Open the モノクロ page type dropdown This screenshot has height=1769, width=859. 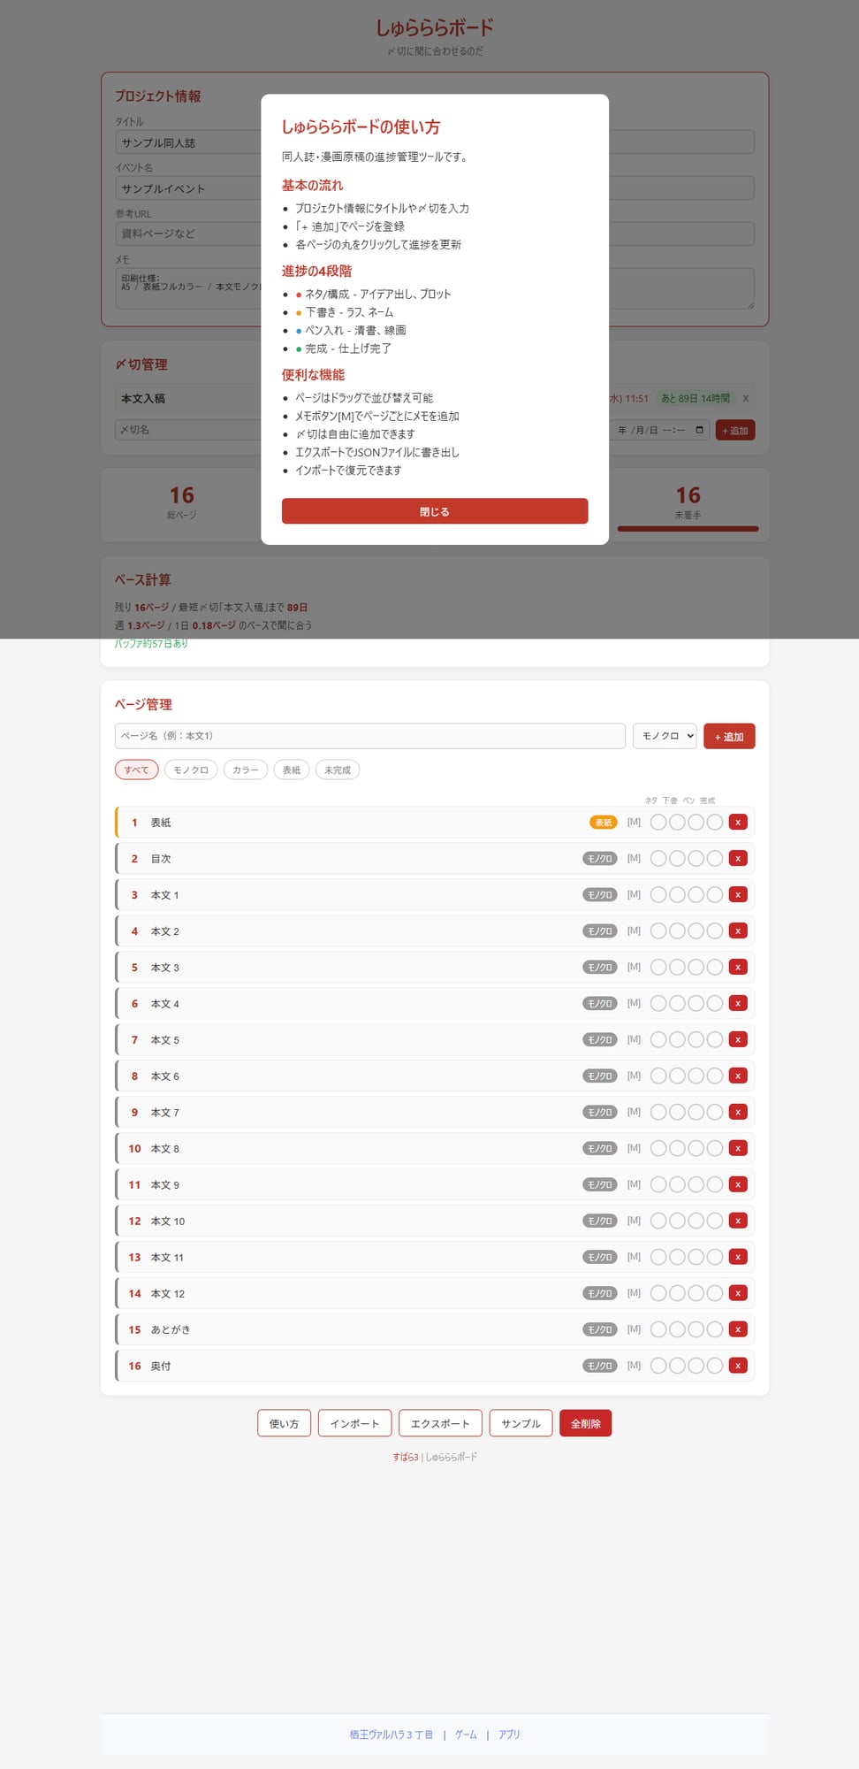click(x=665, y=736)
